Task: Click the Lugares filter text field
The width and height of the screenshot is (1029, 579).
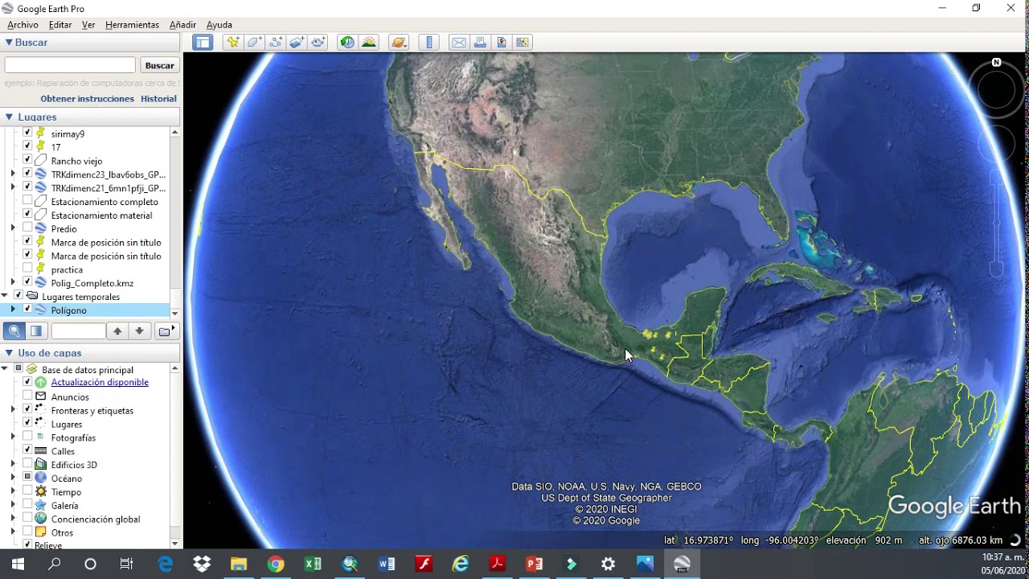Action: coord(79,331)
